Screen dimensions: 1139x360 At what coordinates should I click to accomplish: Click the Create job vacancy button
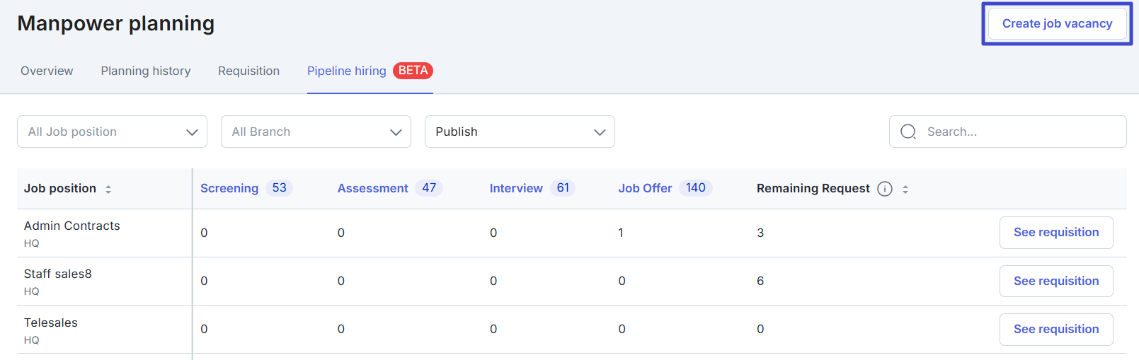tap(1057, 23)
